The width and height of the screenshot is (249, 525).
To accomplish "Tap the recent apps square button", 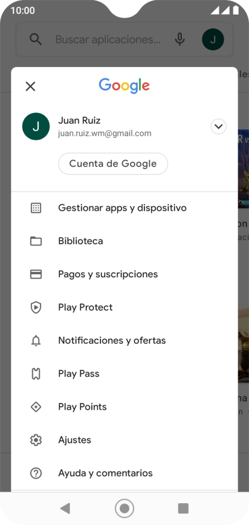I will 183,508.
